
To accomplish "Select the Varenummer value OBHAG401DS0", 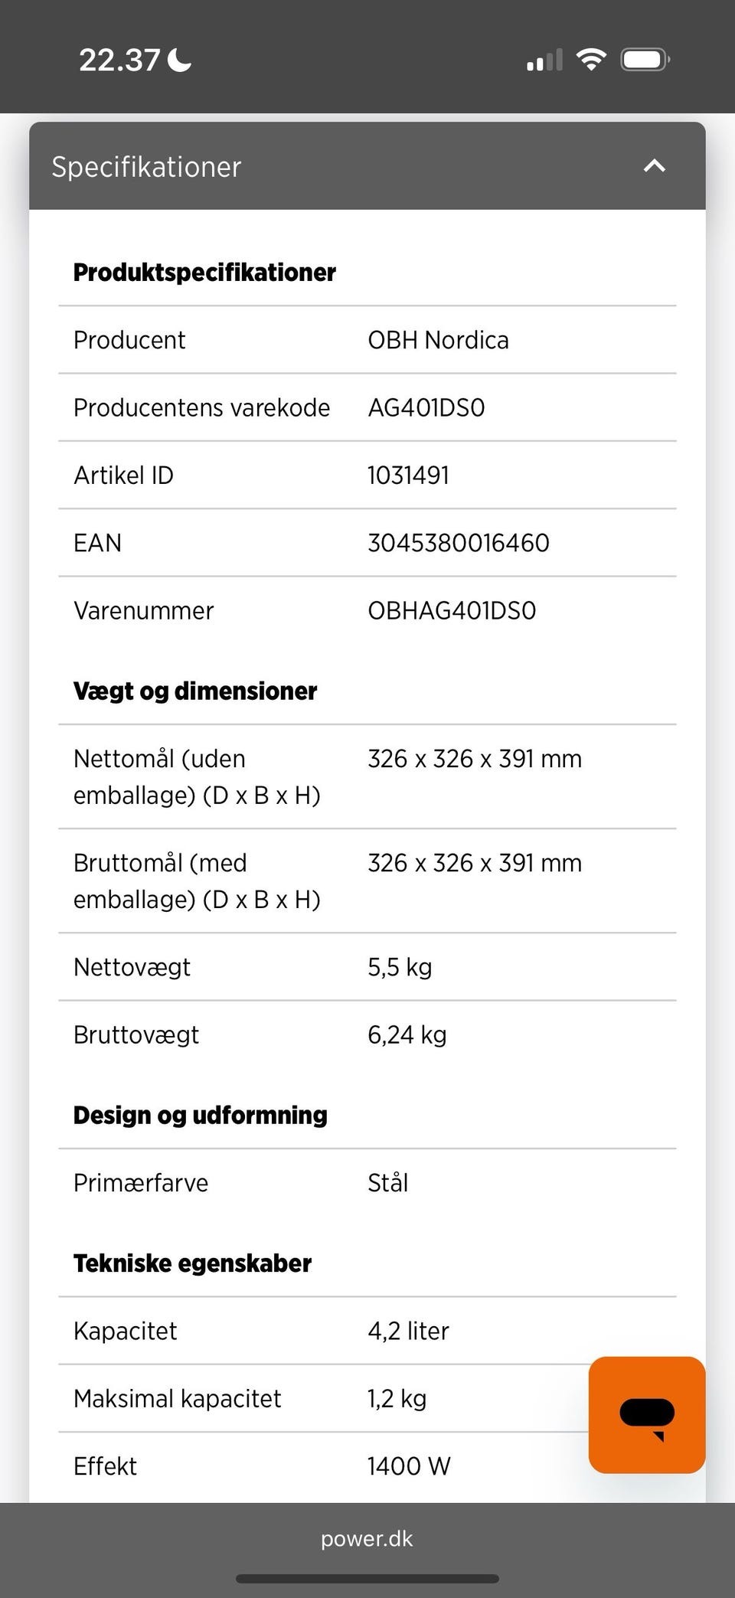I will [x=452, y=611].
